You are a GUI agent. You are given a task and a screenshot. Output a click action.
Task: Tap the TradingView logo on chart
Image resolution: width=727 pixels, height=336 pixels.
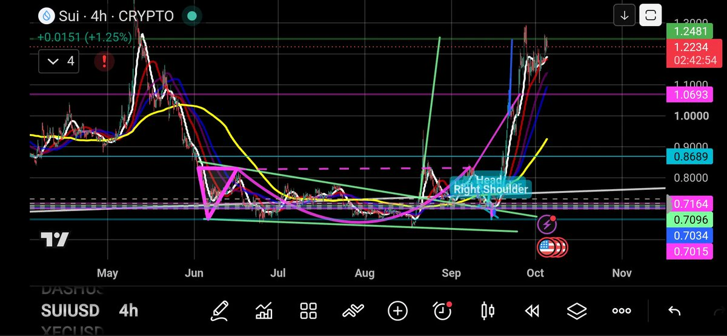[55, 240]
